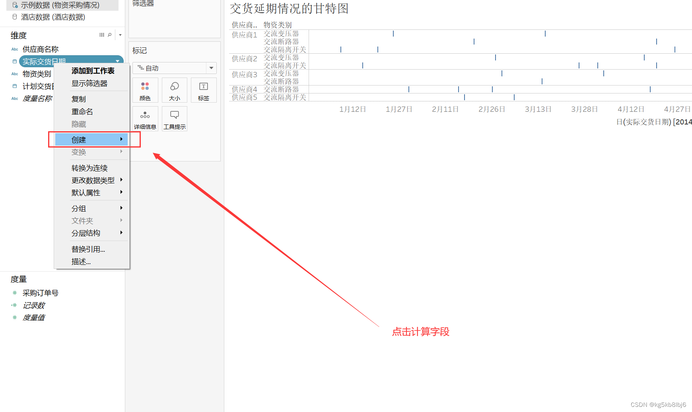Click the number type icon beside 采购订单号

click(15, 293)
